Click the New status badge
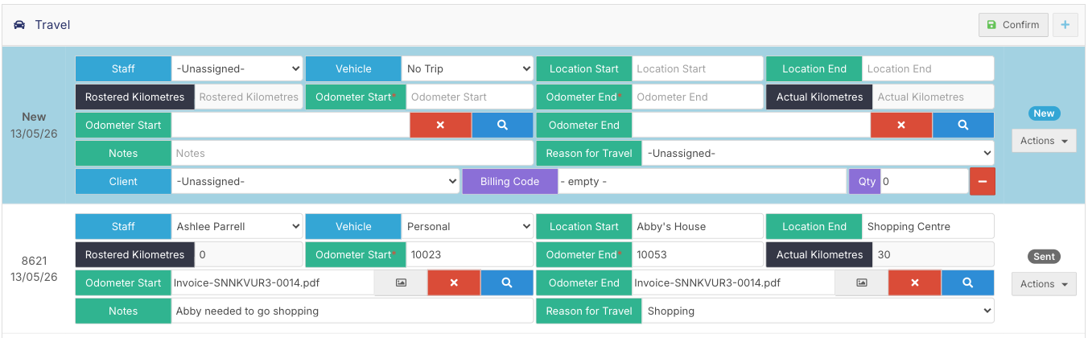The image size is (1088, 338). 1044,113
